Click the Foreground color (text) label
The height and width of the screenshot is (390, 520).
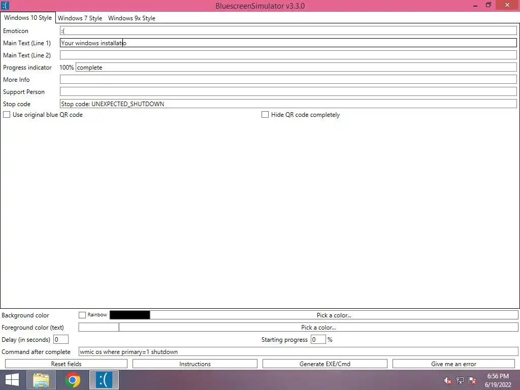coord(32,328)
